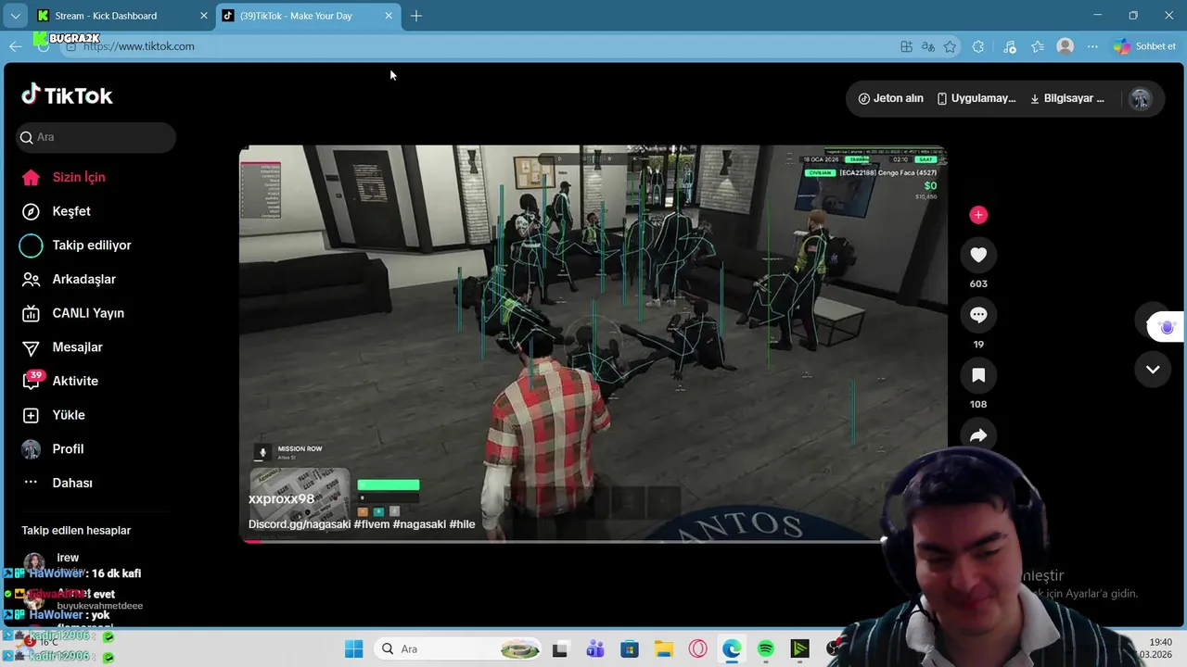This screenshot has height=667, width=1187.
Task: Open the Sizin İçin feed
Action: coord(78,177)
